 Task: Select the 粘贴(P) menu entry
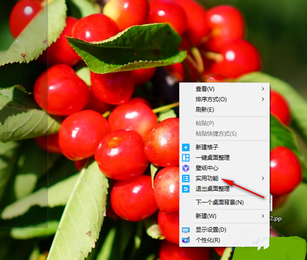tap(224, 123)
